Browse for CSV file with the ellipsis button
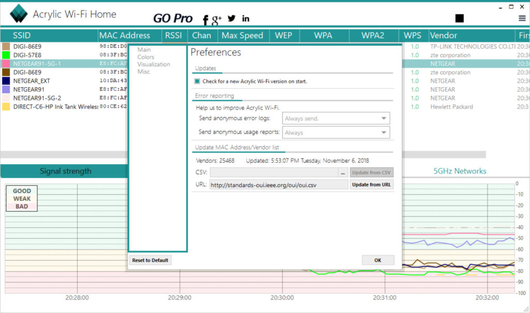 click(x=343, y=173)
